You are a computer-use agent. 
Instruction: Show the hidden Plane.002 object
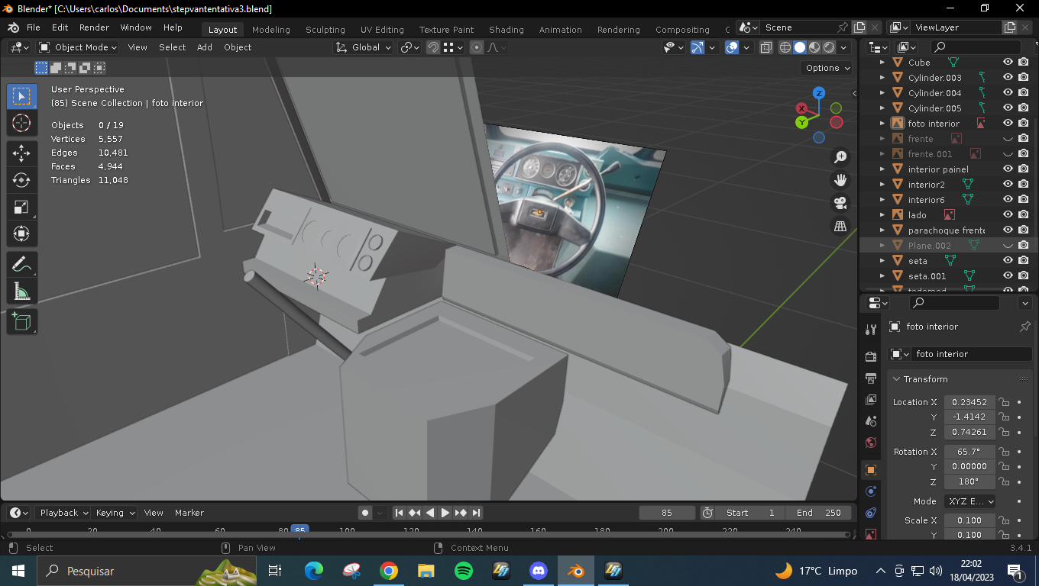(1008, 246)
